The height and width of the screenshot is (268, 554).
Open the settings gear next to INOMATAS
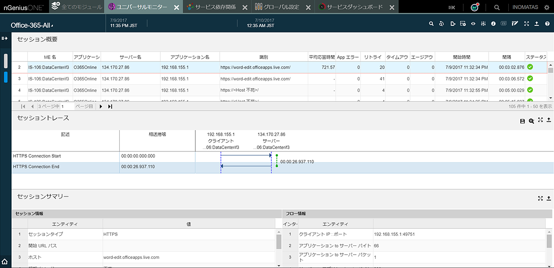[546, 7]
